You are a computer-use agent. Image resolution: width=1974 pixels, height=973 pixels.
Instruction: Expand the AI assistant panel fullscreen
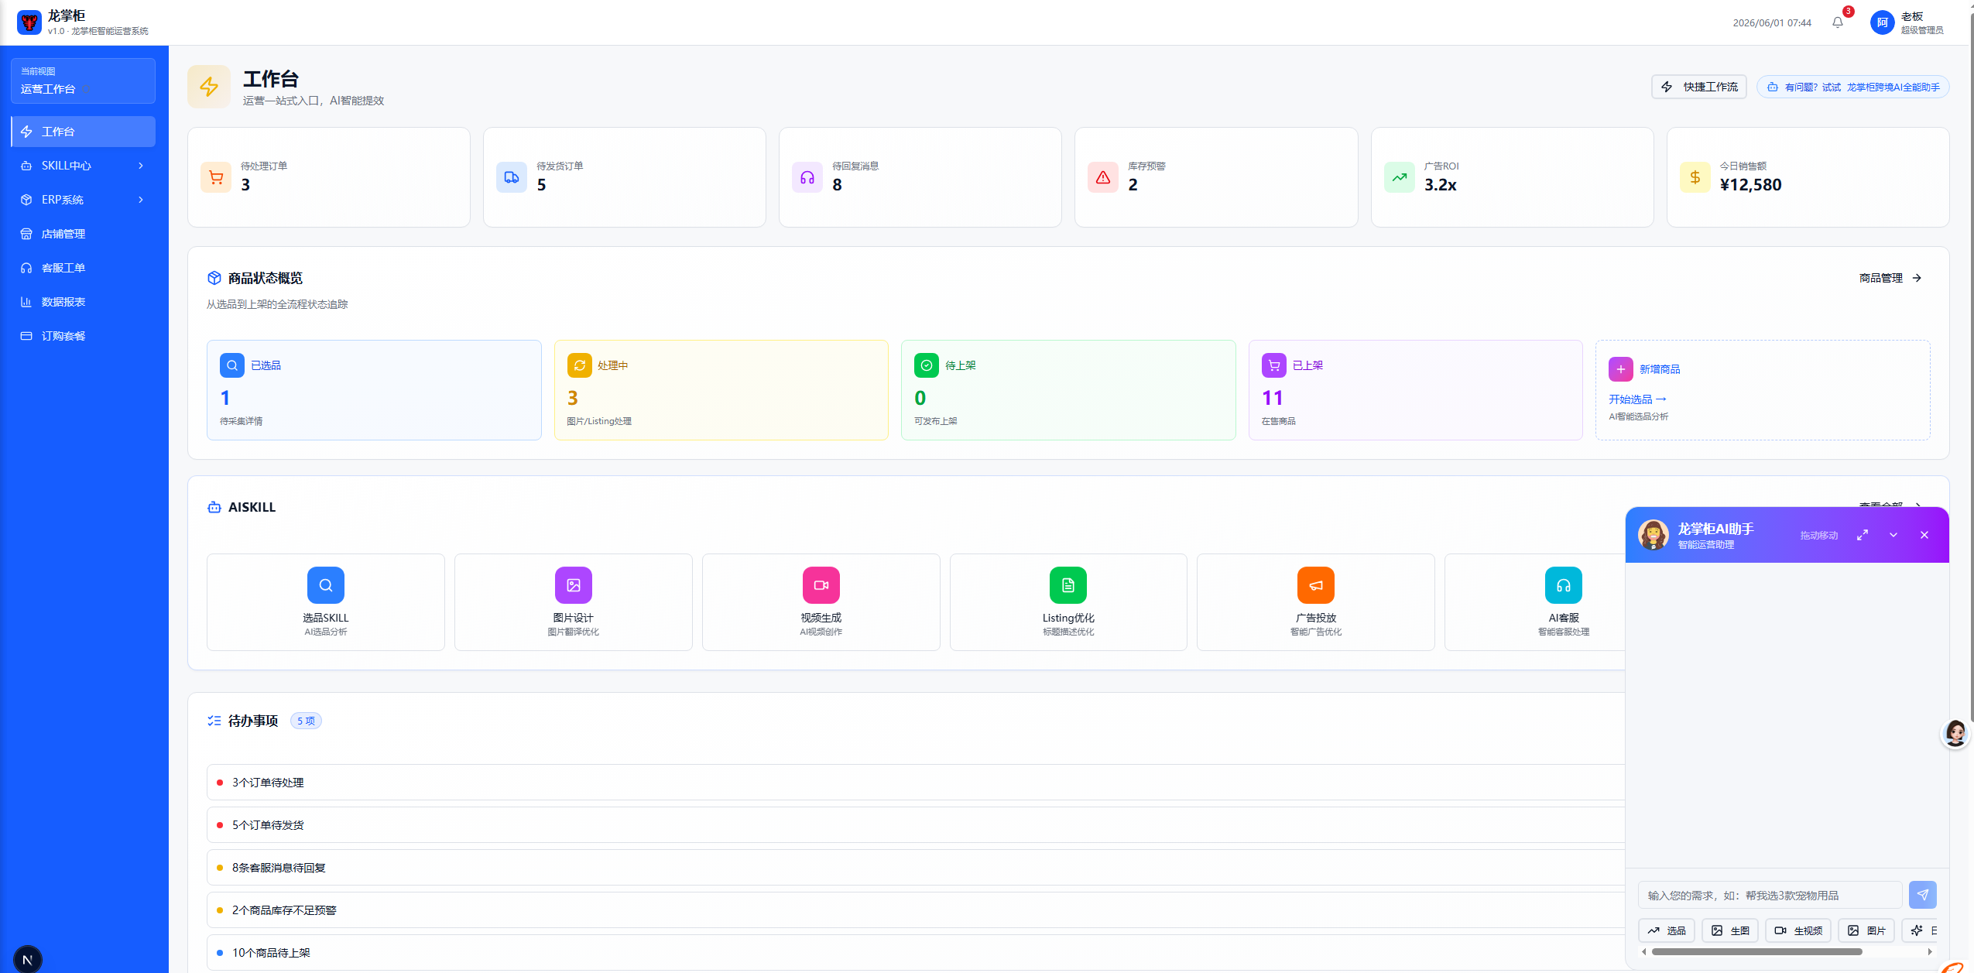point(1863,535)
